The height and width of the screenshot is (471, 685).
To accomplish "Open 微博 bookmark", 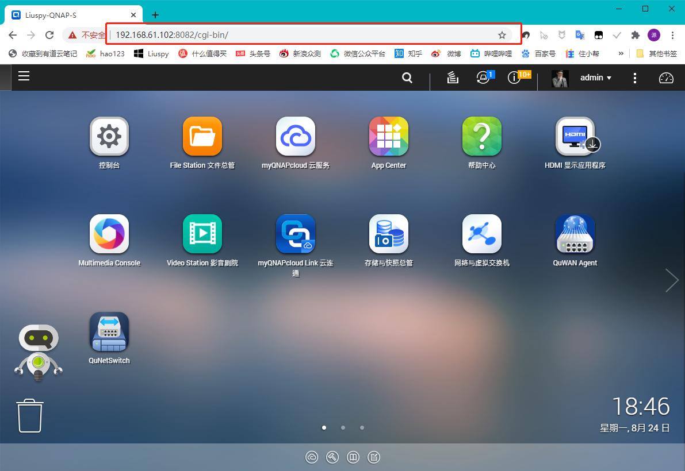I will pyautogui.click(x=446, y=53).
